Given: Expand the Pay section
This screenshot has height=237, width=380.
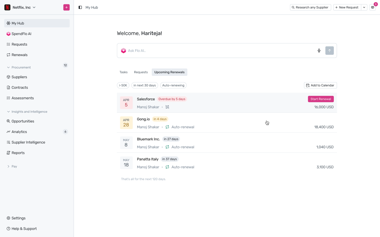Looking at the screenshot, I should (12, 167).
